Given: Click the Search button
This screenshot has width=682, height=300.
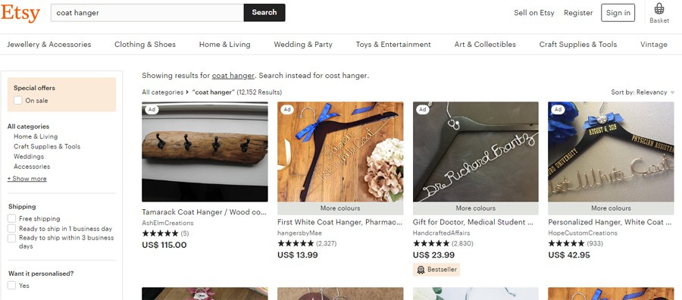Looking at the screenshot, I should pos(264,13).
